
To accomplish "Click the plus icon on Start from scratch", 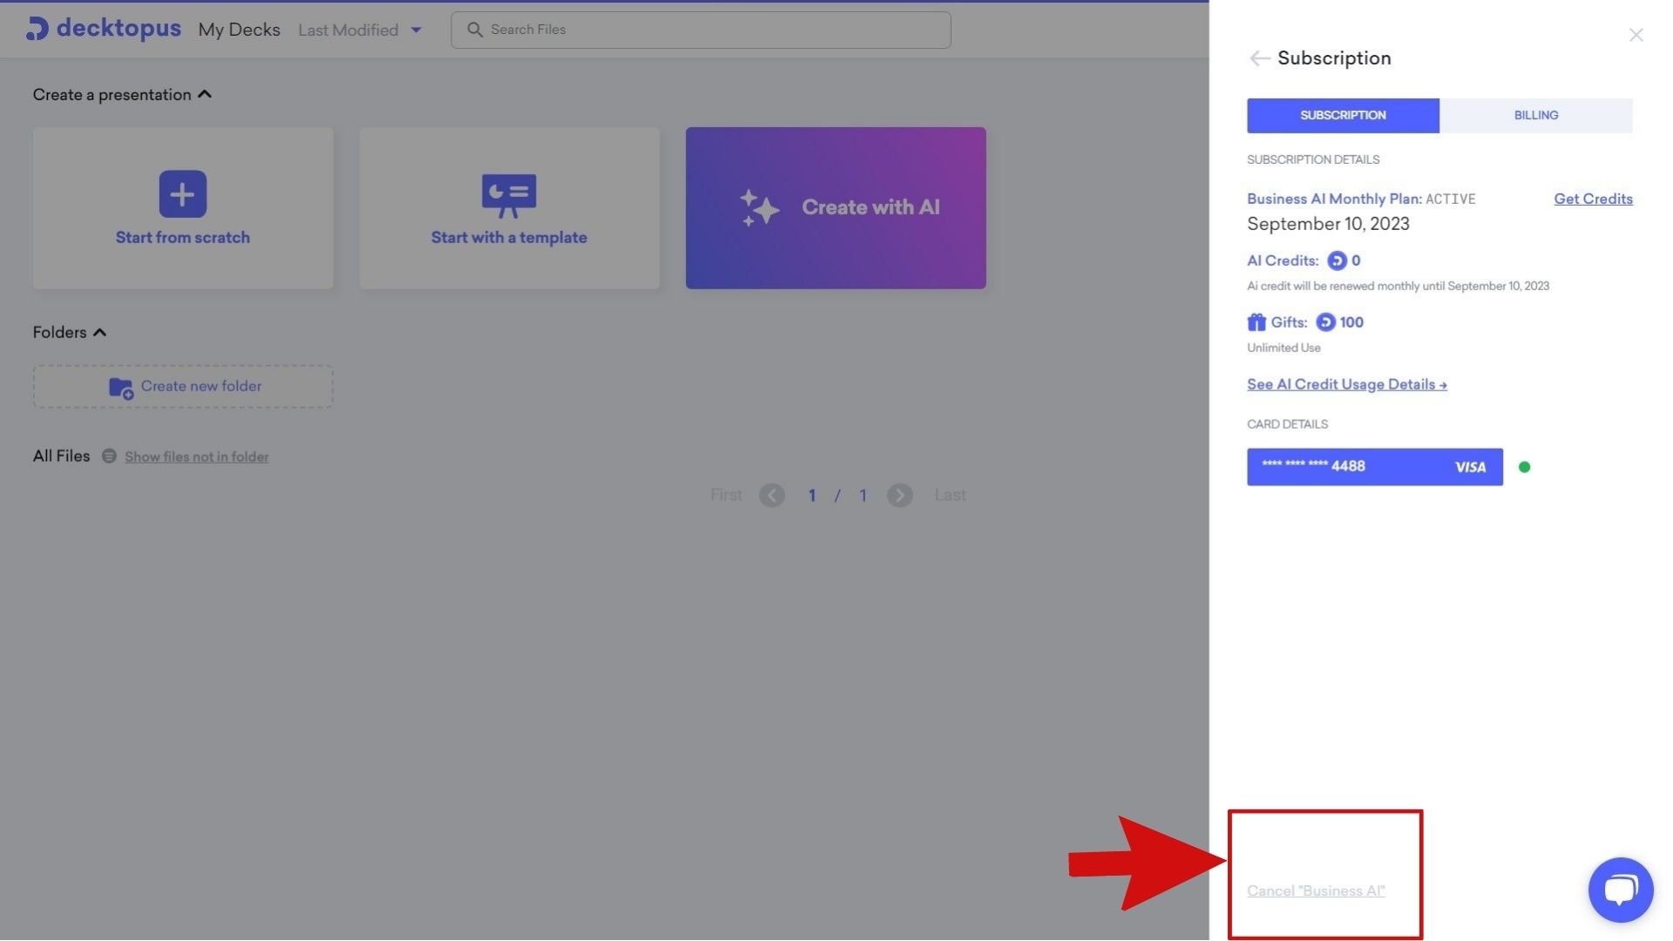I will [x=182, y=193].
